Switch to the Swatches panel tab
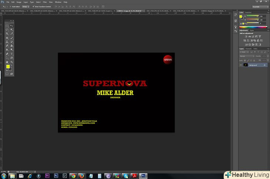 248,12
